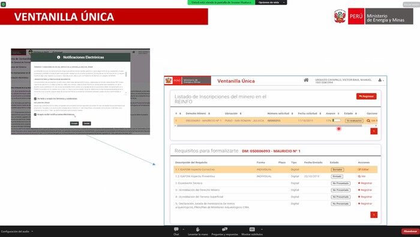The width and height of the screenshot is (420, 237).
Task: Click the Regresar button
Action: click(x=366, y=97)
